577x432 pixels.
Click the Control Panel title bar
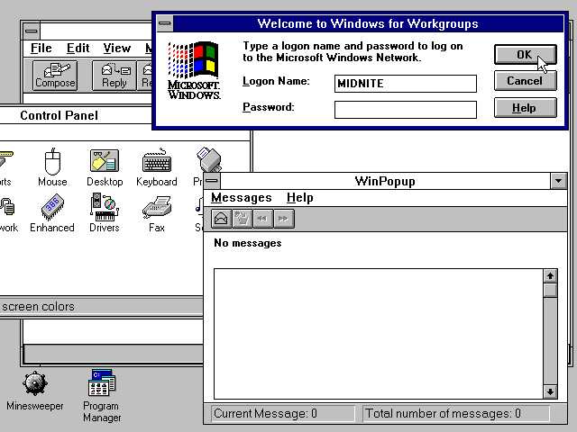pos(76,115)
